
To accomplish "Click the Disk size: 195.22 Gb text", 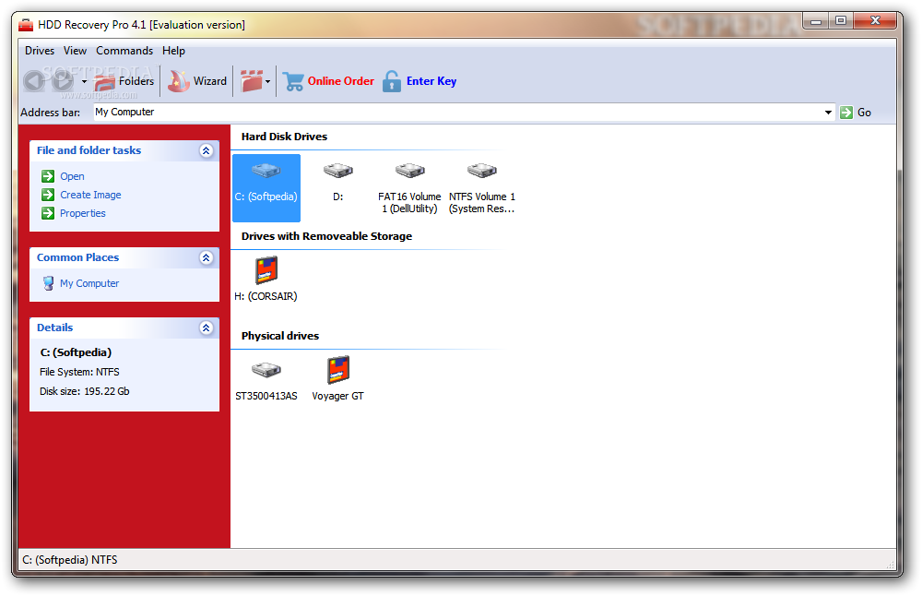I will (85, 391).
